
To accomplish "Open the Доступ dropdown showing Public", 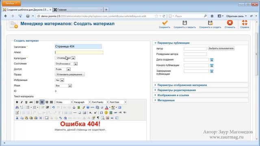I will (63, 69).
